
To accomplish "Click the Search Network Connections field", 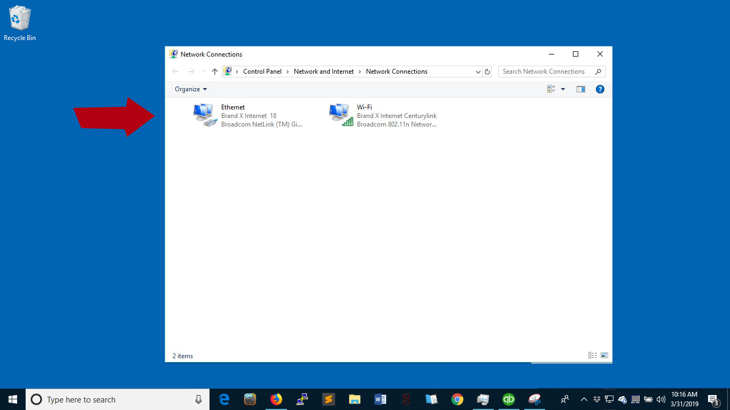I will [x=552, y=72].
